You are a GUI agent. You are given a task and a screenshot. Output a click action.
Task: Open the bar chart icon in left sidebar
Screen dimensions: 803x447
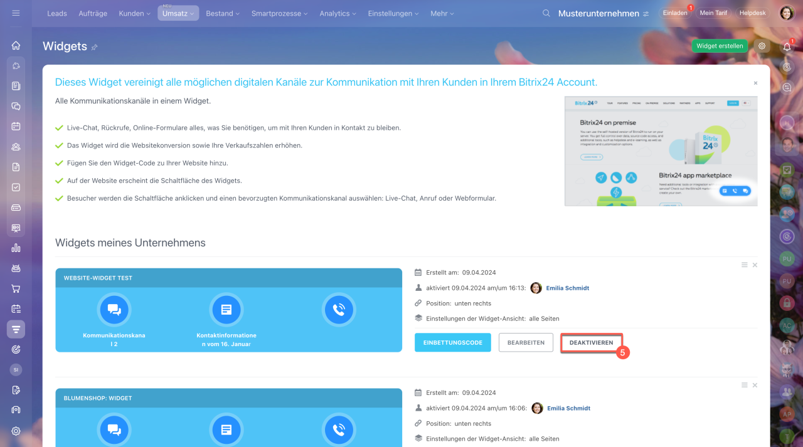[x=16, y=248]
